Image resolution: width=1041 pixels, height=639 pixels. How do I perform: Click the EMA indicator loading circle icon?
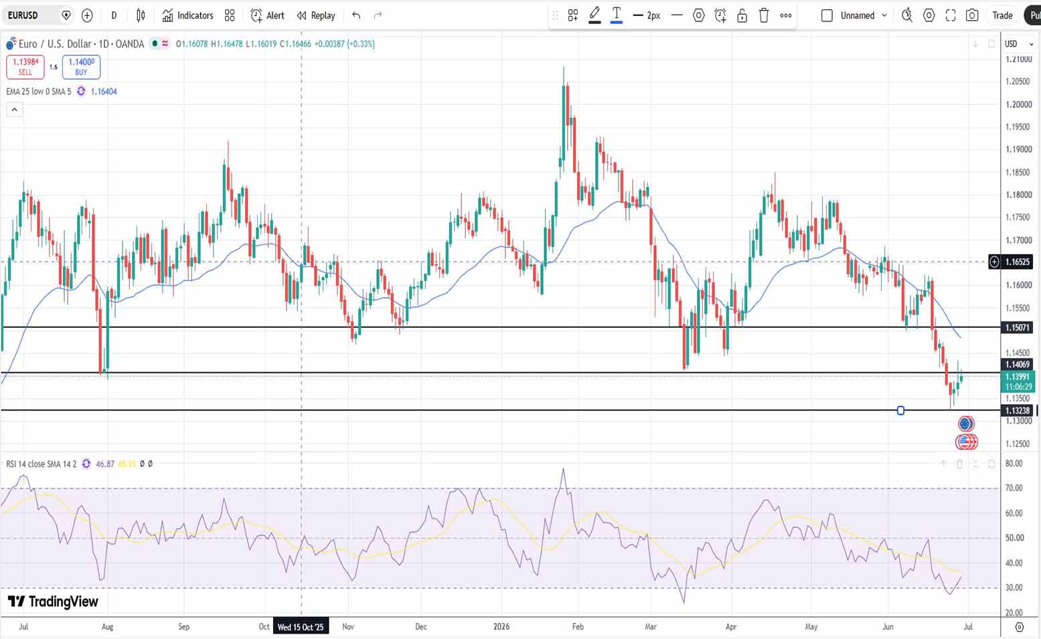(81, 91)
